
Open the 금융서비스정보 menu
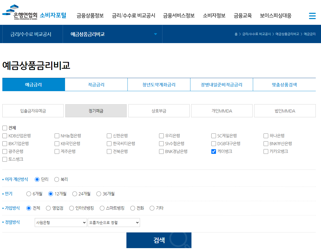(x=179, y=16)
